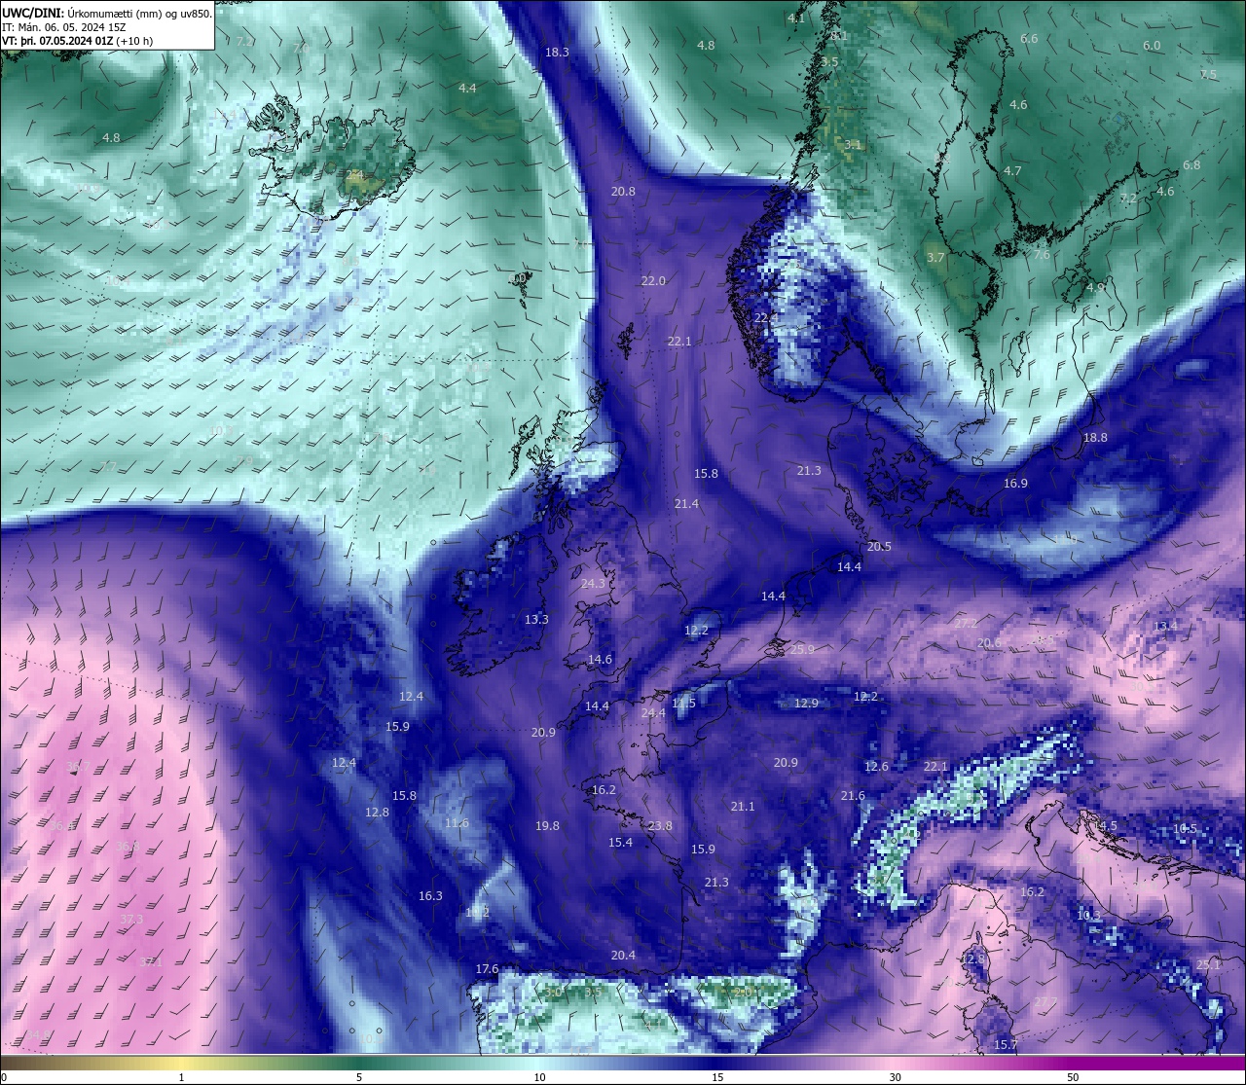Click the UWC/DINI title in header box
Screen dimensions: 1246x1085
[x=32, y=14]
